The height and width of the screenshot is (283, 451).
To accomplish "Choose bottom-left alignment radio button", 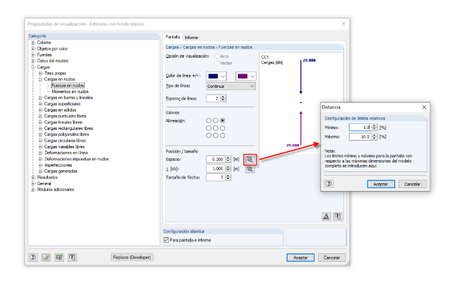I will pyautogui.click(x=208, y=135).
